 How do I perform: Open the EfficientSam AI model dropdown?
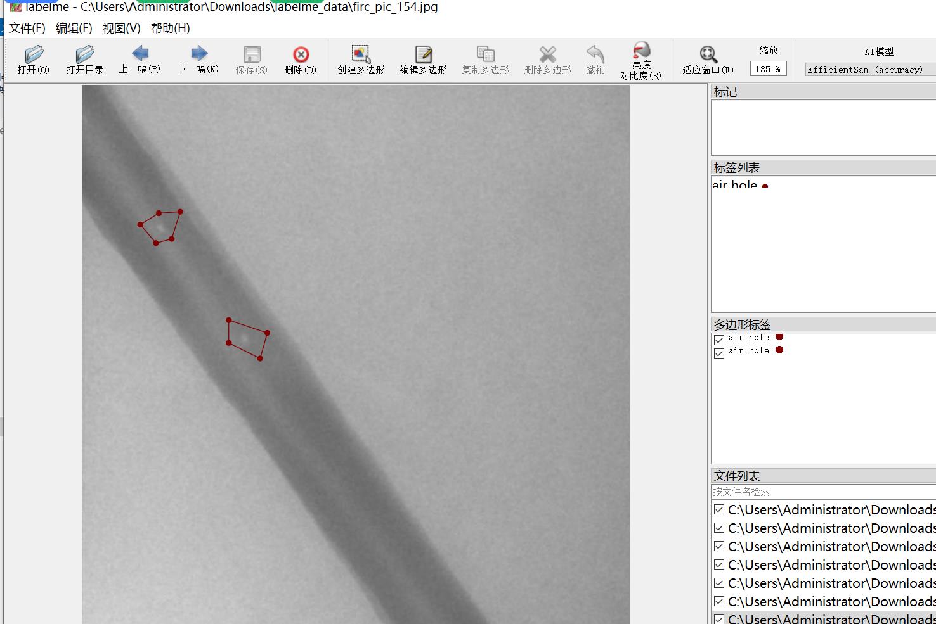click(869, 70)
